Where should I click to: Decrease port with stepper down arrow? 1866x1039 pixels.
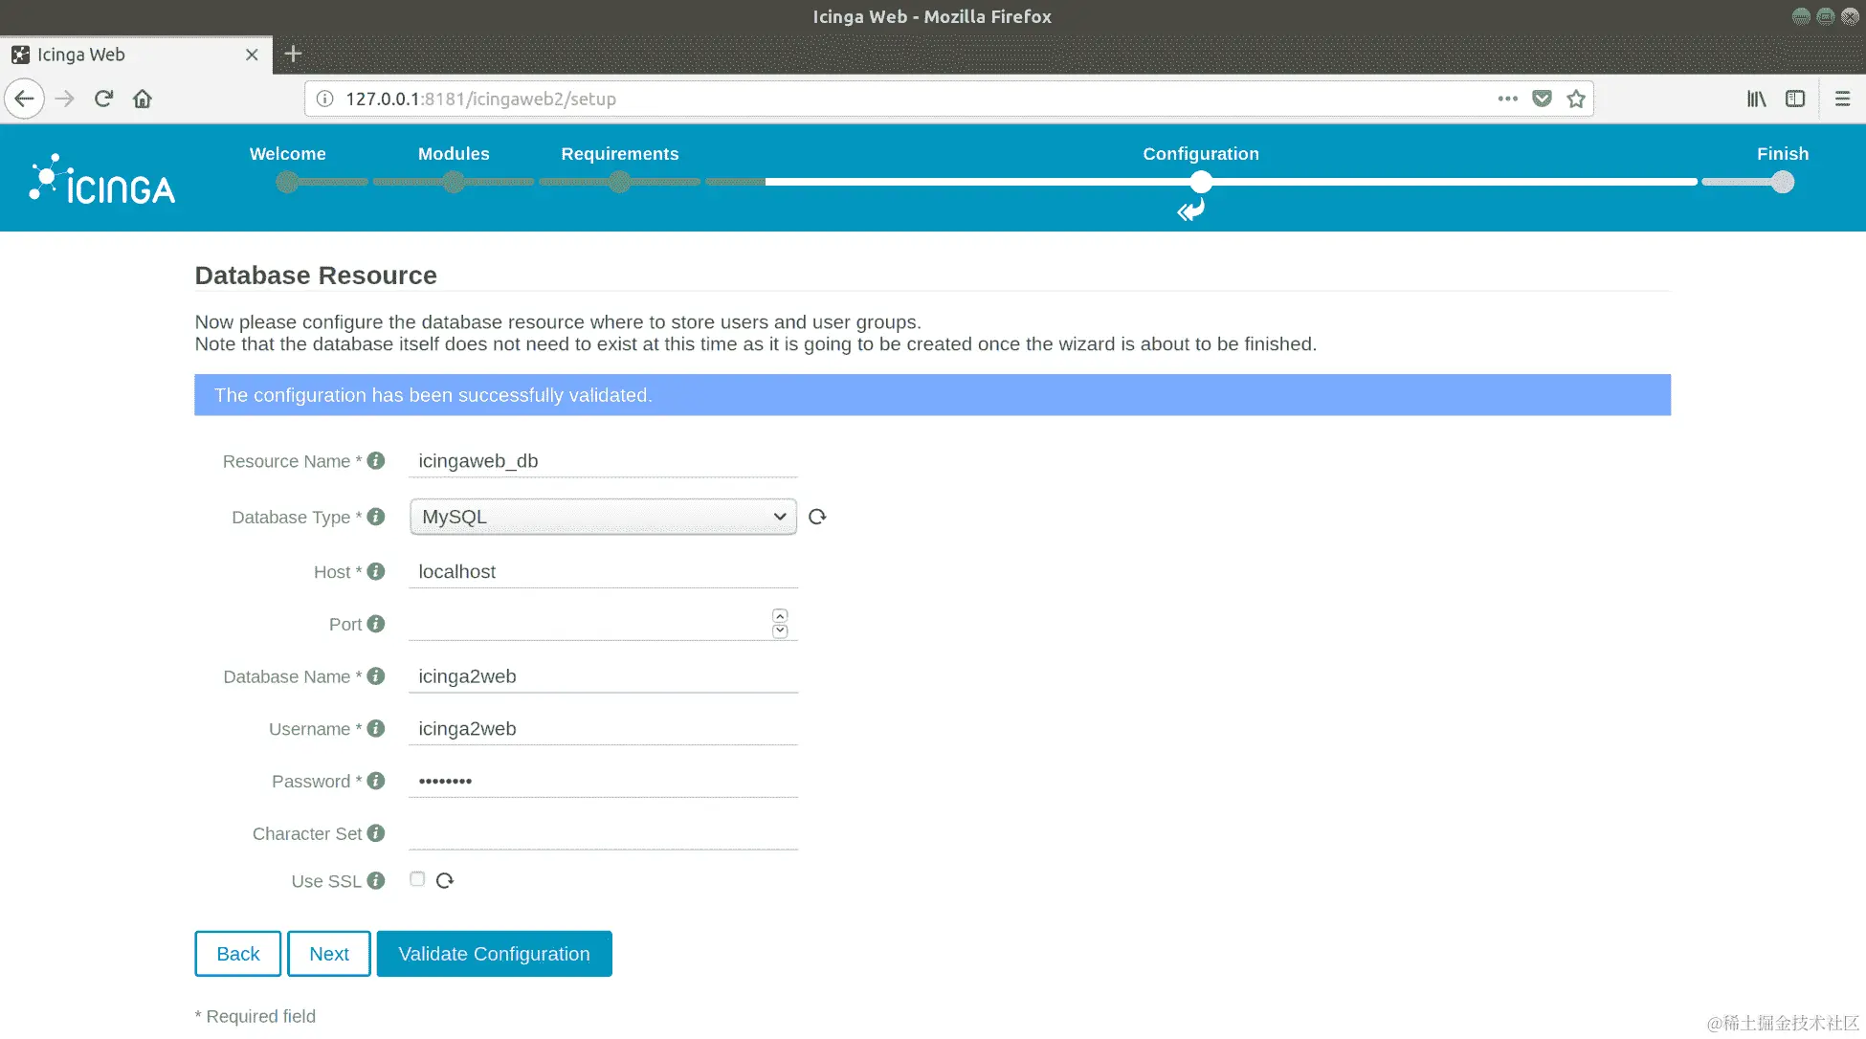(780, 630)
